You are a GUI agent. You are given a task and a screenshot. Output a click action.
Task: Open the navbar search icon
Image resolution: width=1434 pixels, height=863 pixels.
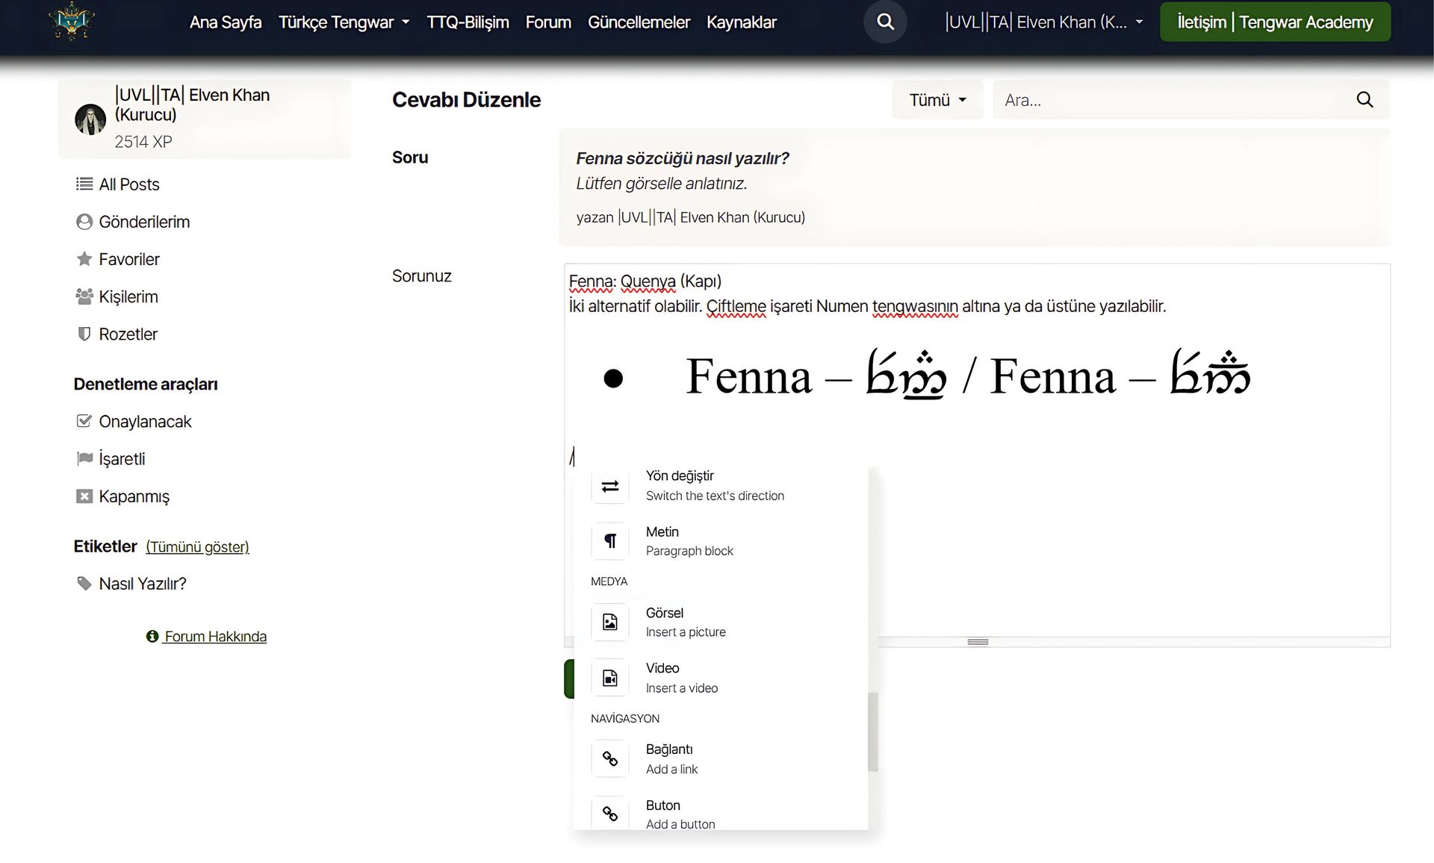pos(885,22)
